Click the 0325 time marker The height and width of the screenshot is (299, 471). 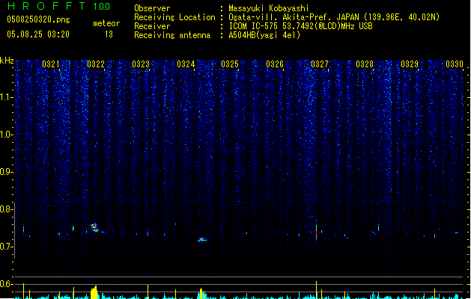click(230, 64)
